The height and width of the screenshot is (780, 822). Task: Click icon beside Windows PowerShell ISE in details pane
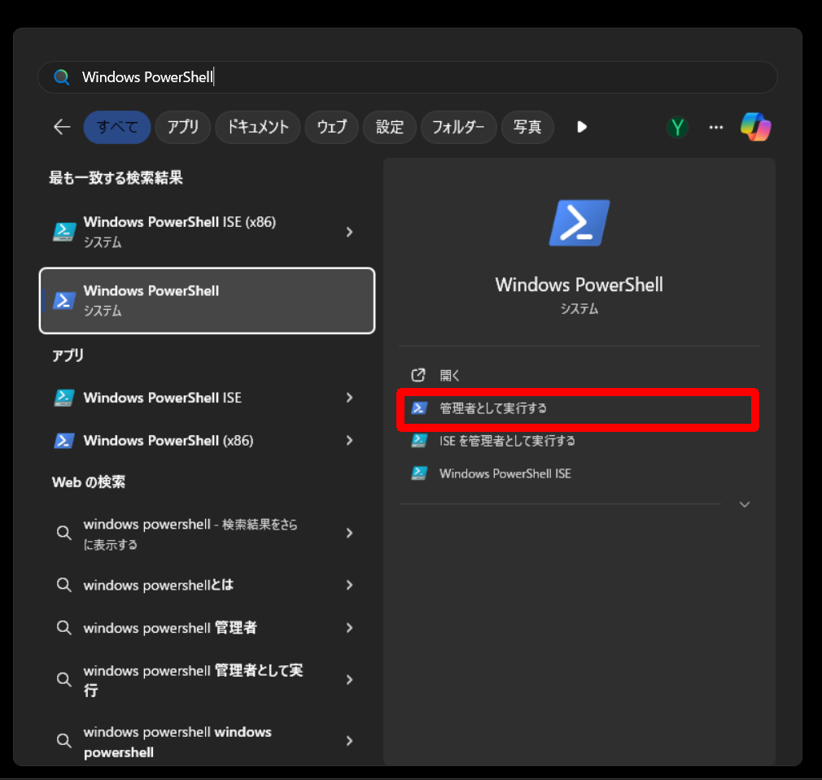tap(419, 473)
